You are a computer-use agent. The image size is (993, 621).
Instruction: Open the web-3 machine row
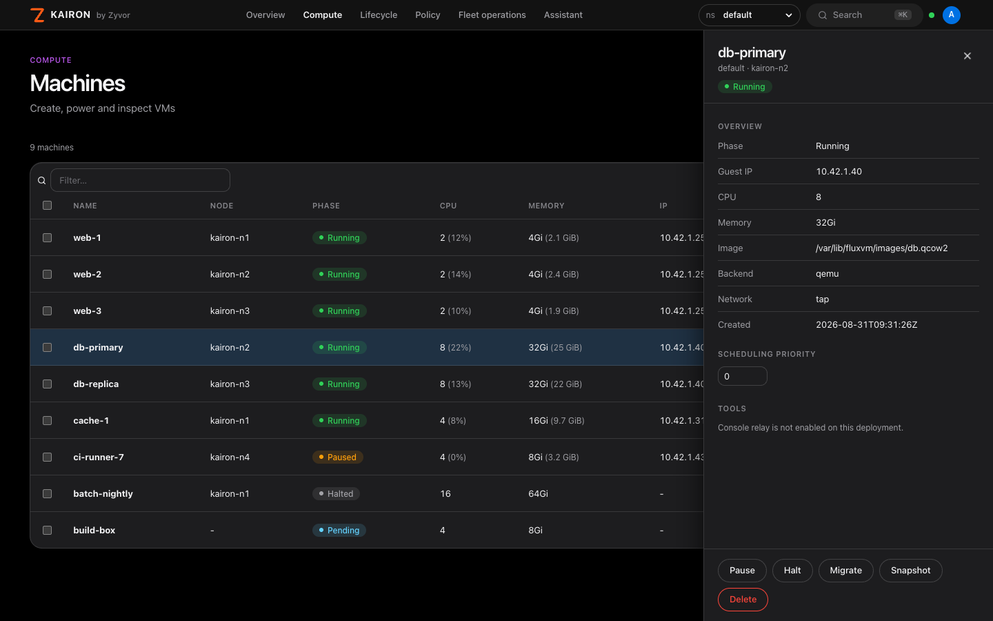tap(367, 311)
